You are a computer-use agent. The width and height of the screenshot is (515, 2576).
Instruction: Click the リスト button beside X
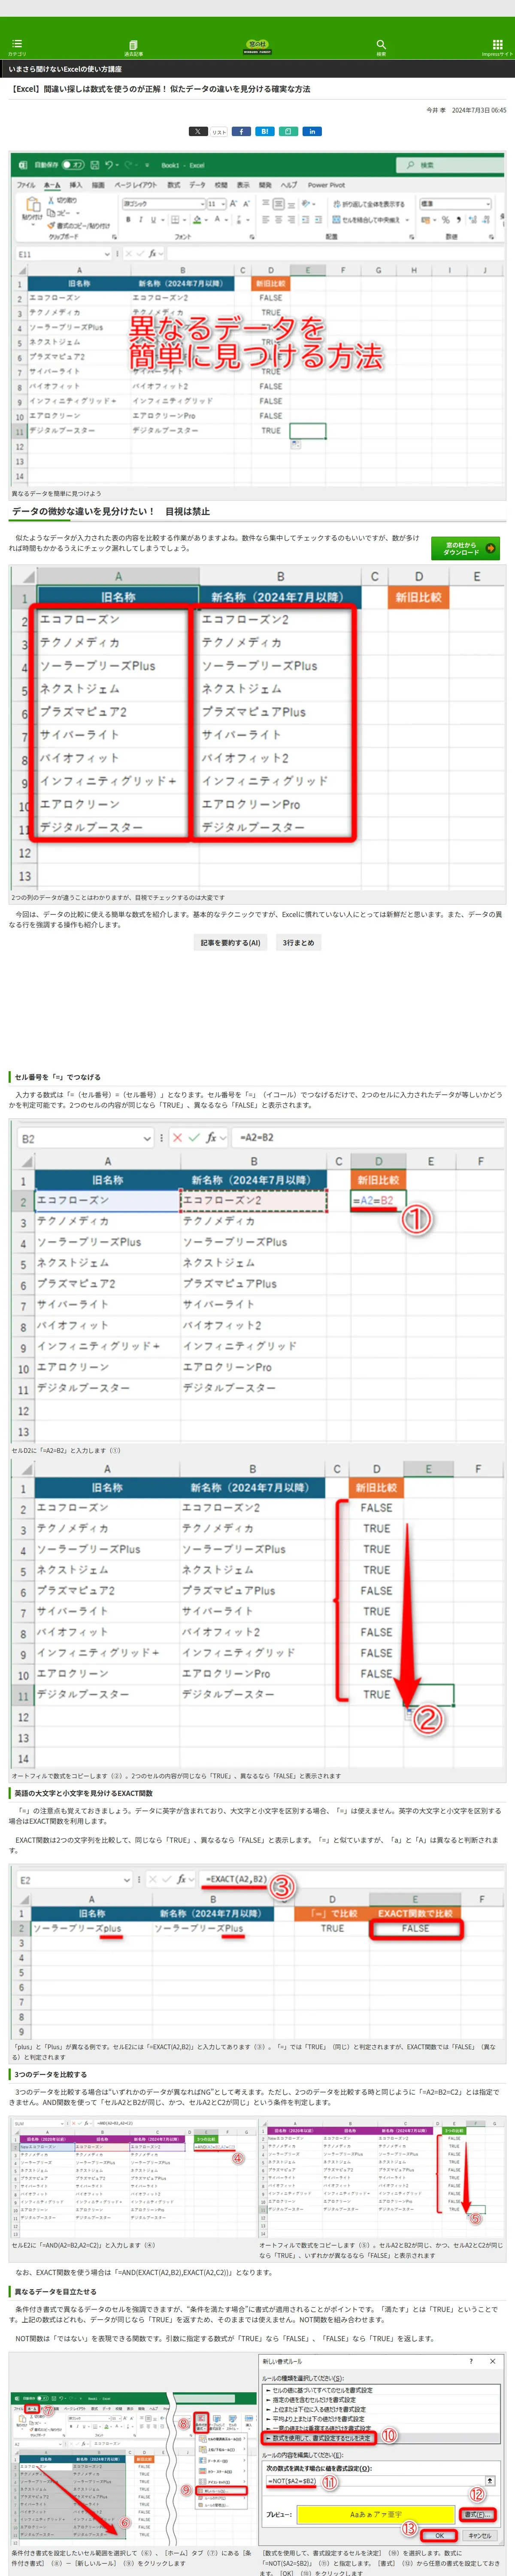pos(219,131)
